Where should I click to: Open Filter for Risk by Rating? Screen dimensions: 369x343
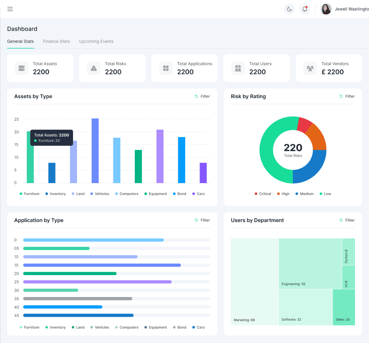[347, 96]
